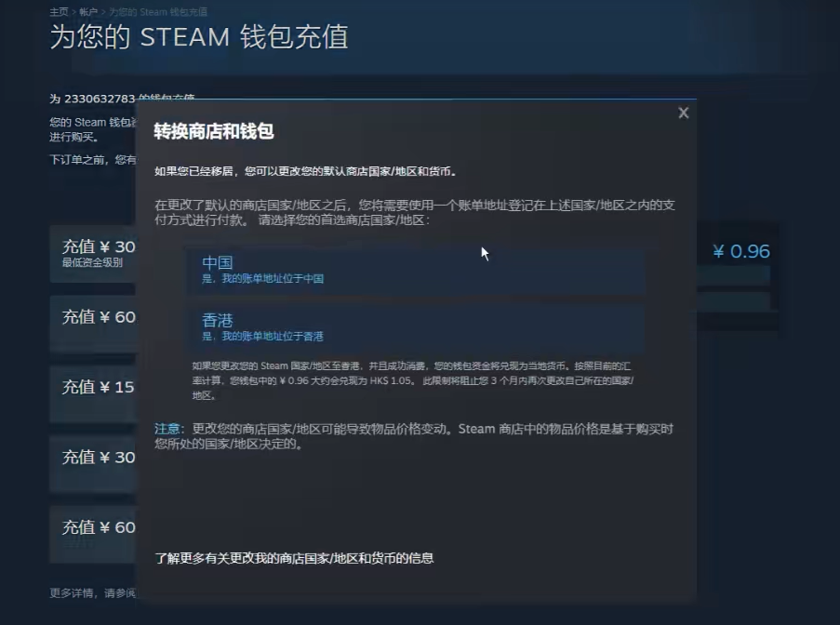
Task: Open 帐户 in the breadcrumb
Action: coord(88,12)
